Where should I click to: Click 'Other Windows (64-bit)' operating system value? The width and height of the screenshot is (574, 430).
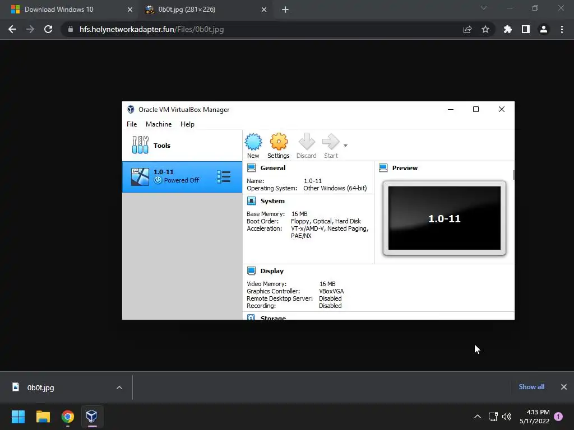click(x=335, y=188)
